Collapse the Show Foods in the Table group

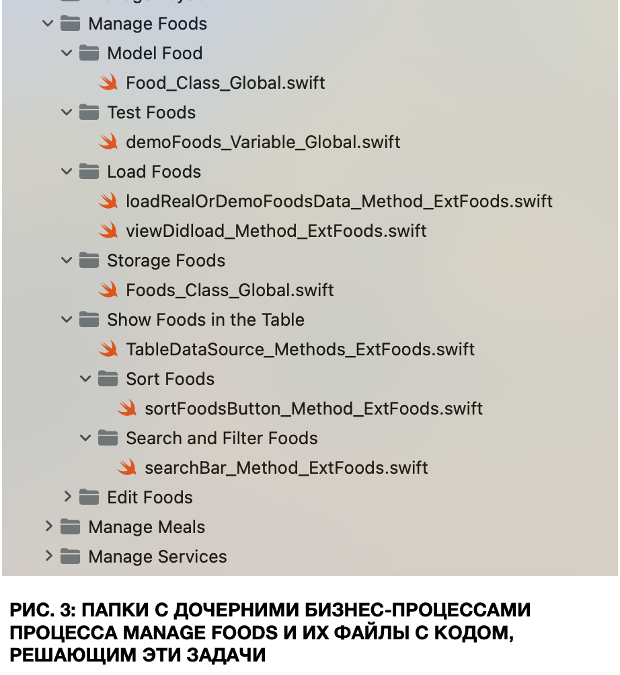pos(67,320)
